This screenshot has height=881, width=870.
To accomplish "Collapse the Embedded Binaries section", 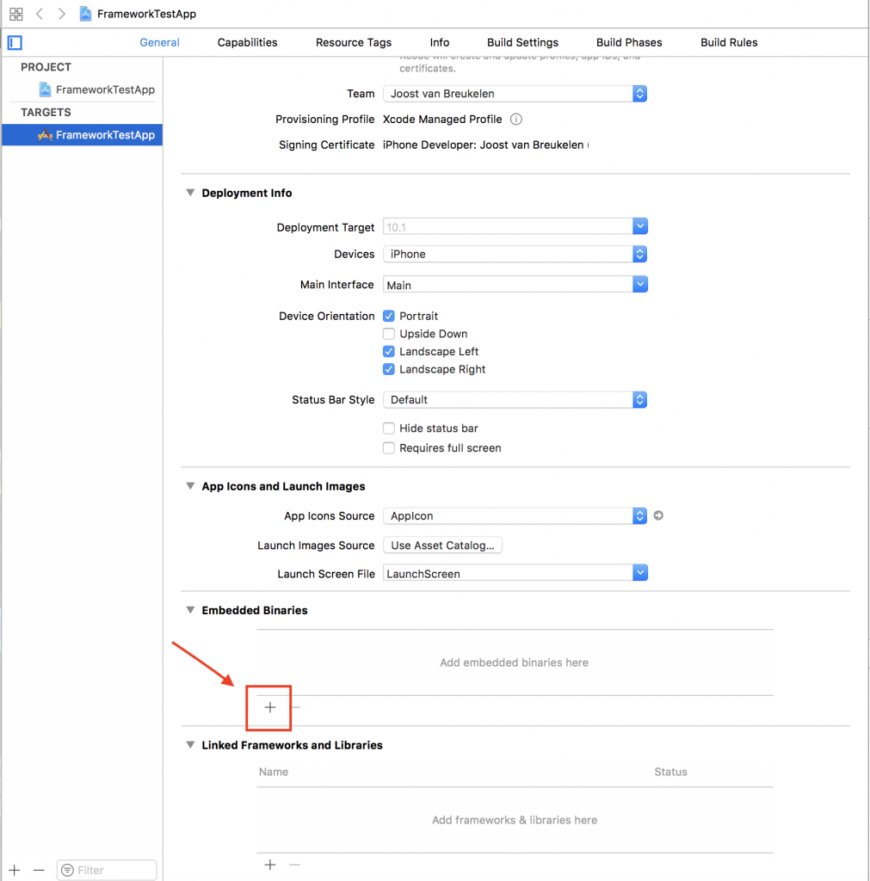I will coord(190,610).
